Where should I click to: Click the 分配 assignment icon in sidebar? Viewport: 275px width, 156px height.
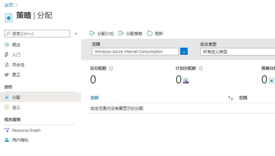pos(7,97)
